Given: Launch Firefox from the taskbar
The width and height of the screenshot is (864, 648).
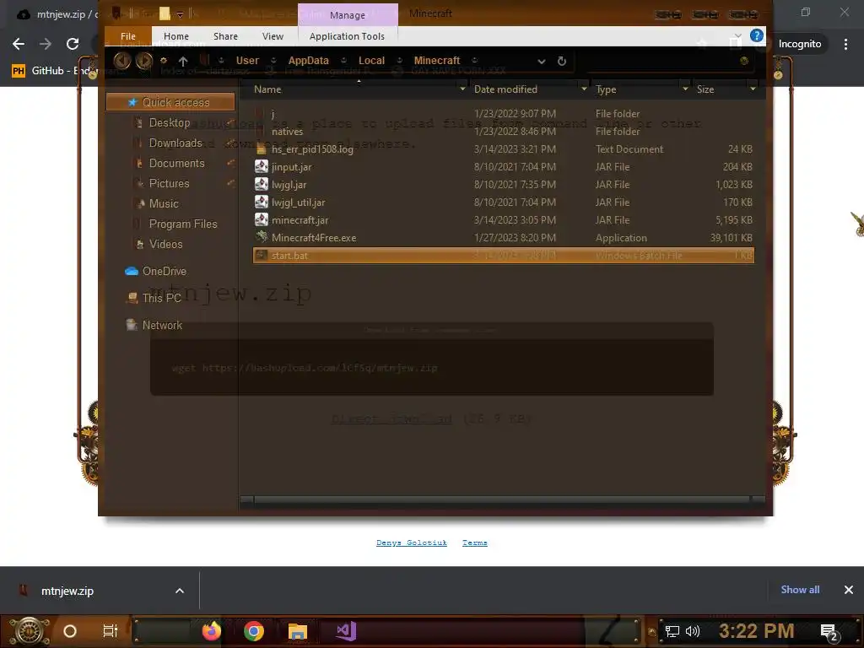Looking at the screenshot, I should [x=211, y=631].
